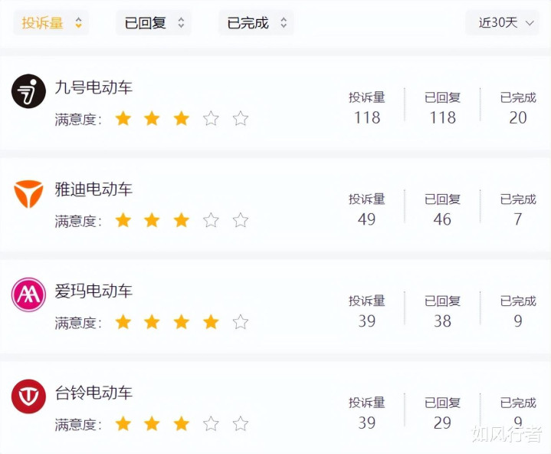Open the 爱玛电动车 brand name link
This screenshot has height=454, width=551.
93,291
